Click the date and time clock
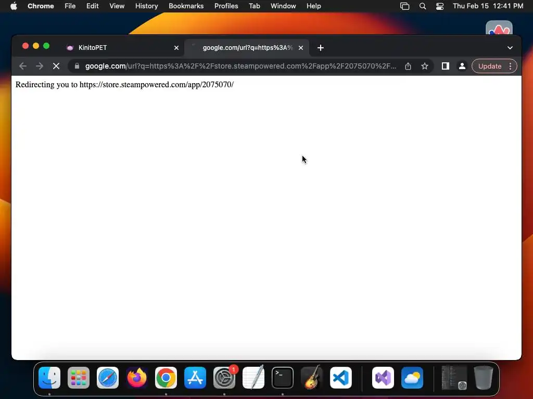The height and width of the screenshot is (399, 533). click(488, 6)
